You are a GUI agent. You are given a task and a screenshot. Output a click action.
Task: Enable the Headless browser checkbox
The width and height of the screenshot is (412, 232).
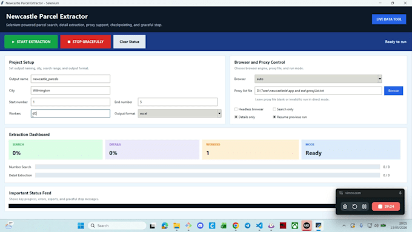(236, 109)
